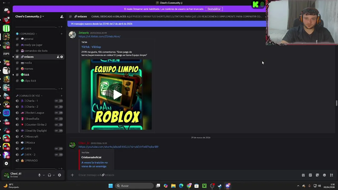Image resolution: width=338 pixels, height=190 pixels.
Task: Toggle headphones deafen
Action: [49, 175]
